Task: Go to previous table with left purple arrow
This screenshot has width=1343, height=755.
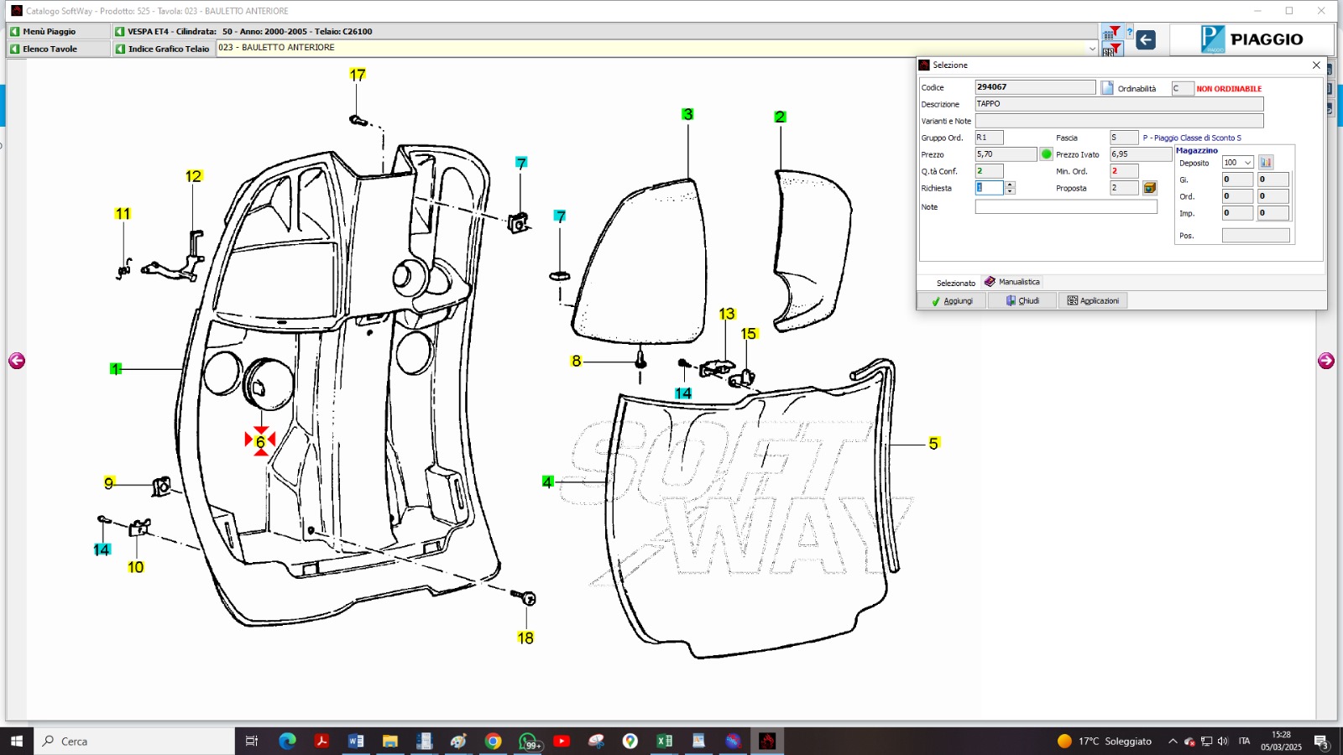Action: click(17, 361)
